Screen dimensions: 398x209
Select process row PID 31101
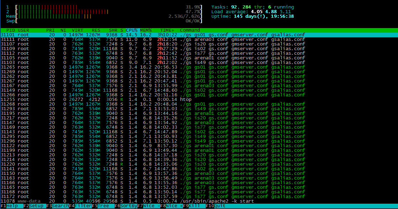click(x=199, y=35)
